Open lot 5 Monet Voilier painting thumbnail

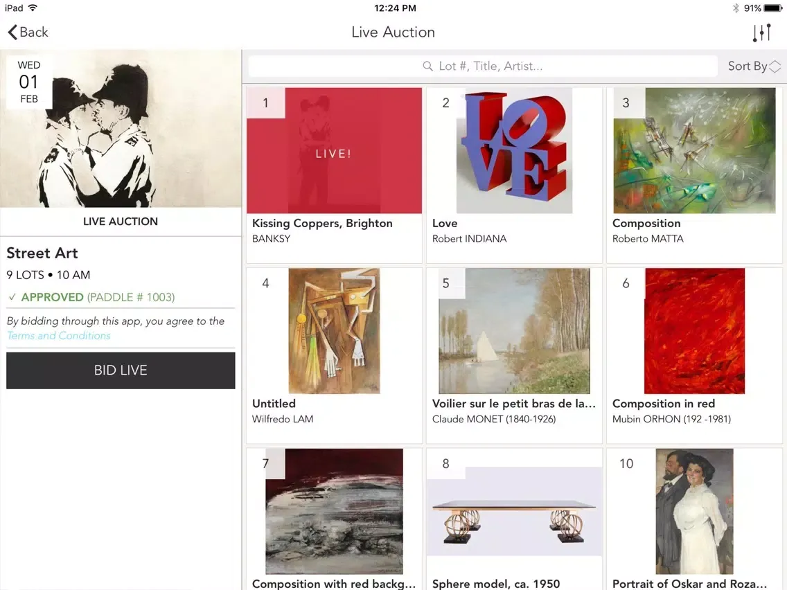coord(514,330)
